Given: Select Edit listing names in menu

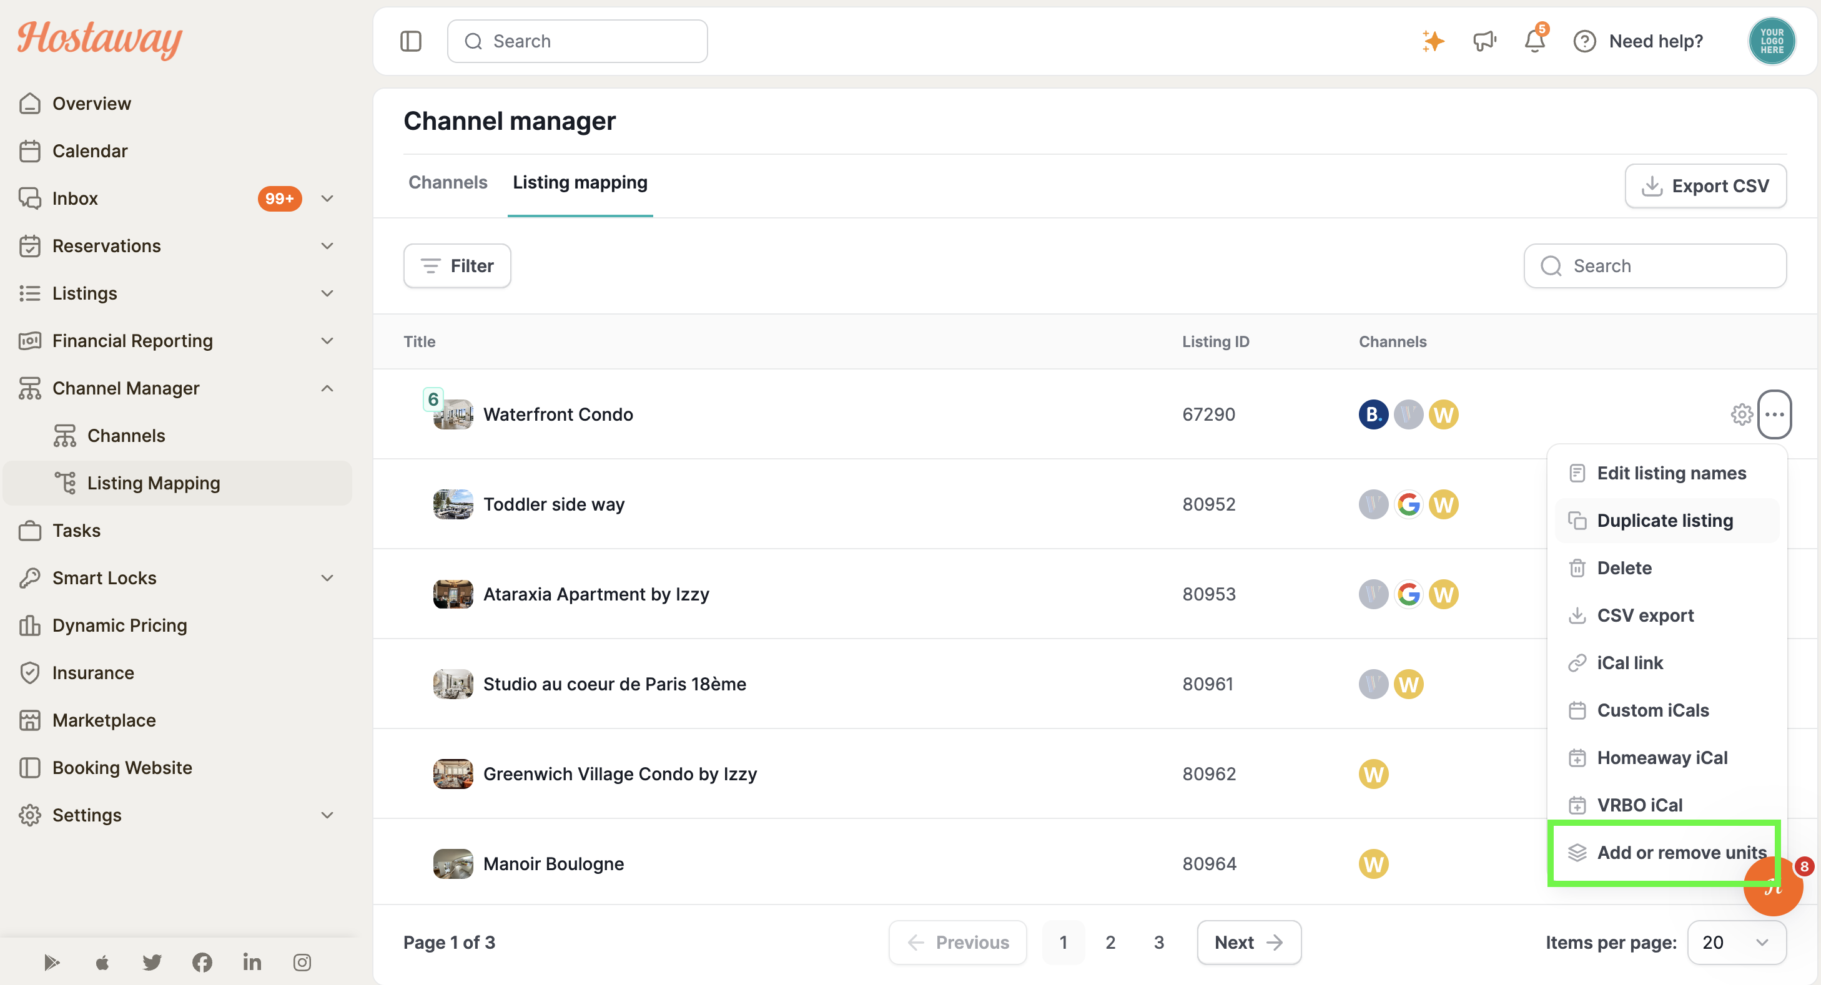Looking at the screenshot, I should point(1666,473).
